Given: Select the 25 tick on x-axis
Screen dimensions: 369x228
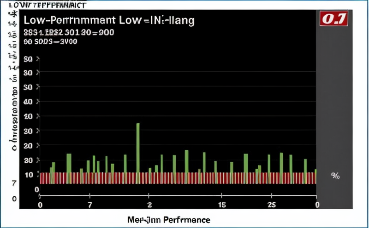Looking at the screenshot, I should click(x=272, y=205).
